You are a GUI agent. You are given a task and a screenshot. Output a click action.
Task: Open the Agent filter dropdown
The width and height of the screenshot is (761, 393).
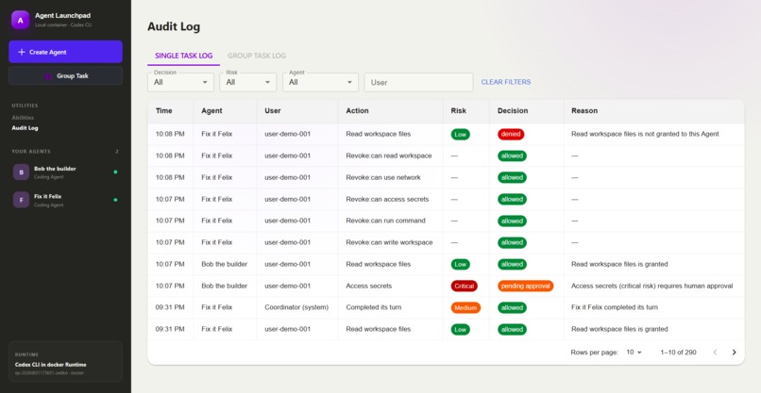pos(320,82)
